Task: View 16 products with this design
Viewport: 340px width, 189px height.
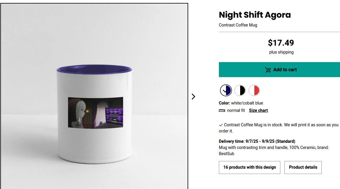Action: tap(249, 167)
